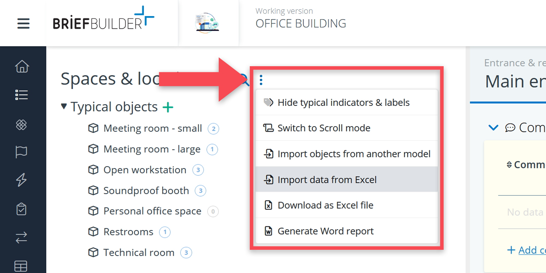The width and height of the screenshot is (546, 273).
Task: Go to home in sidebar
Action: pos(22,66)
